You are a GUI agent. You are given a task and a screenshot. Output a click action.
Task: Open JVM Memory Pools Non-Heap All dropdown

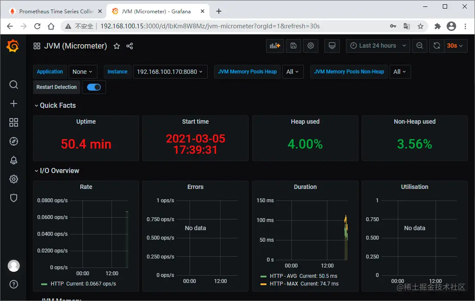pos(400,72)
